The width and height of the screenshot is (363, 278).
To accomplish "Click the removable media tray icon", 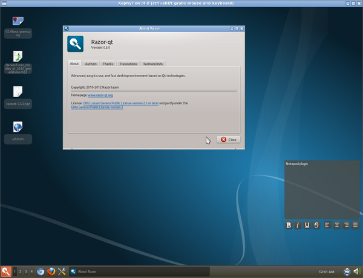I will click(x=347, y=271).
